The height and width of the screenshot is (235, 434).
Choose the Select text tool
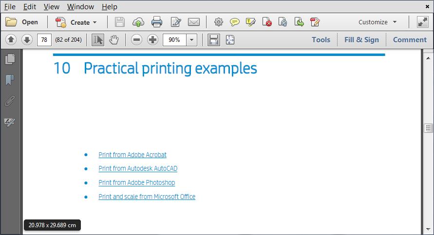98,40
